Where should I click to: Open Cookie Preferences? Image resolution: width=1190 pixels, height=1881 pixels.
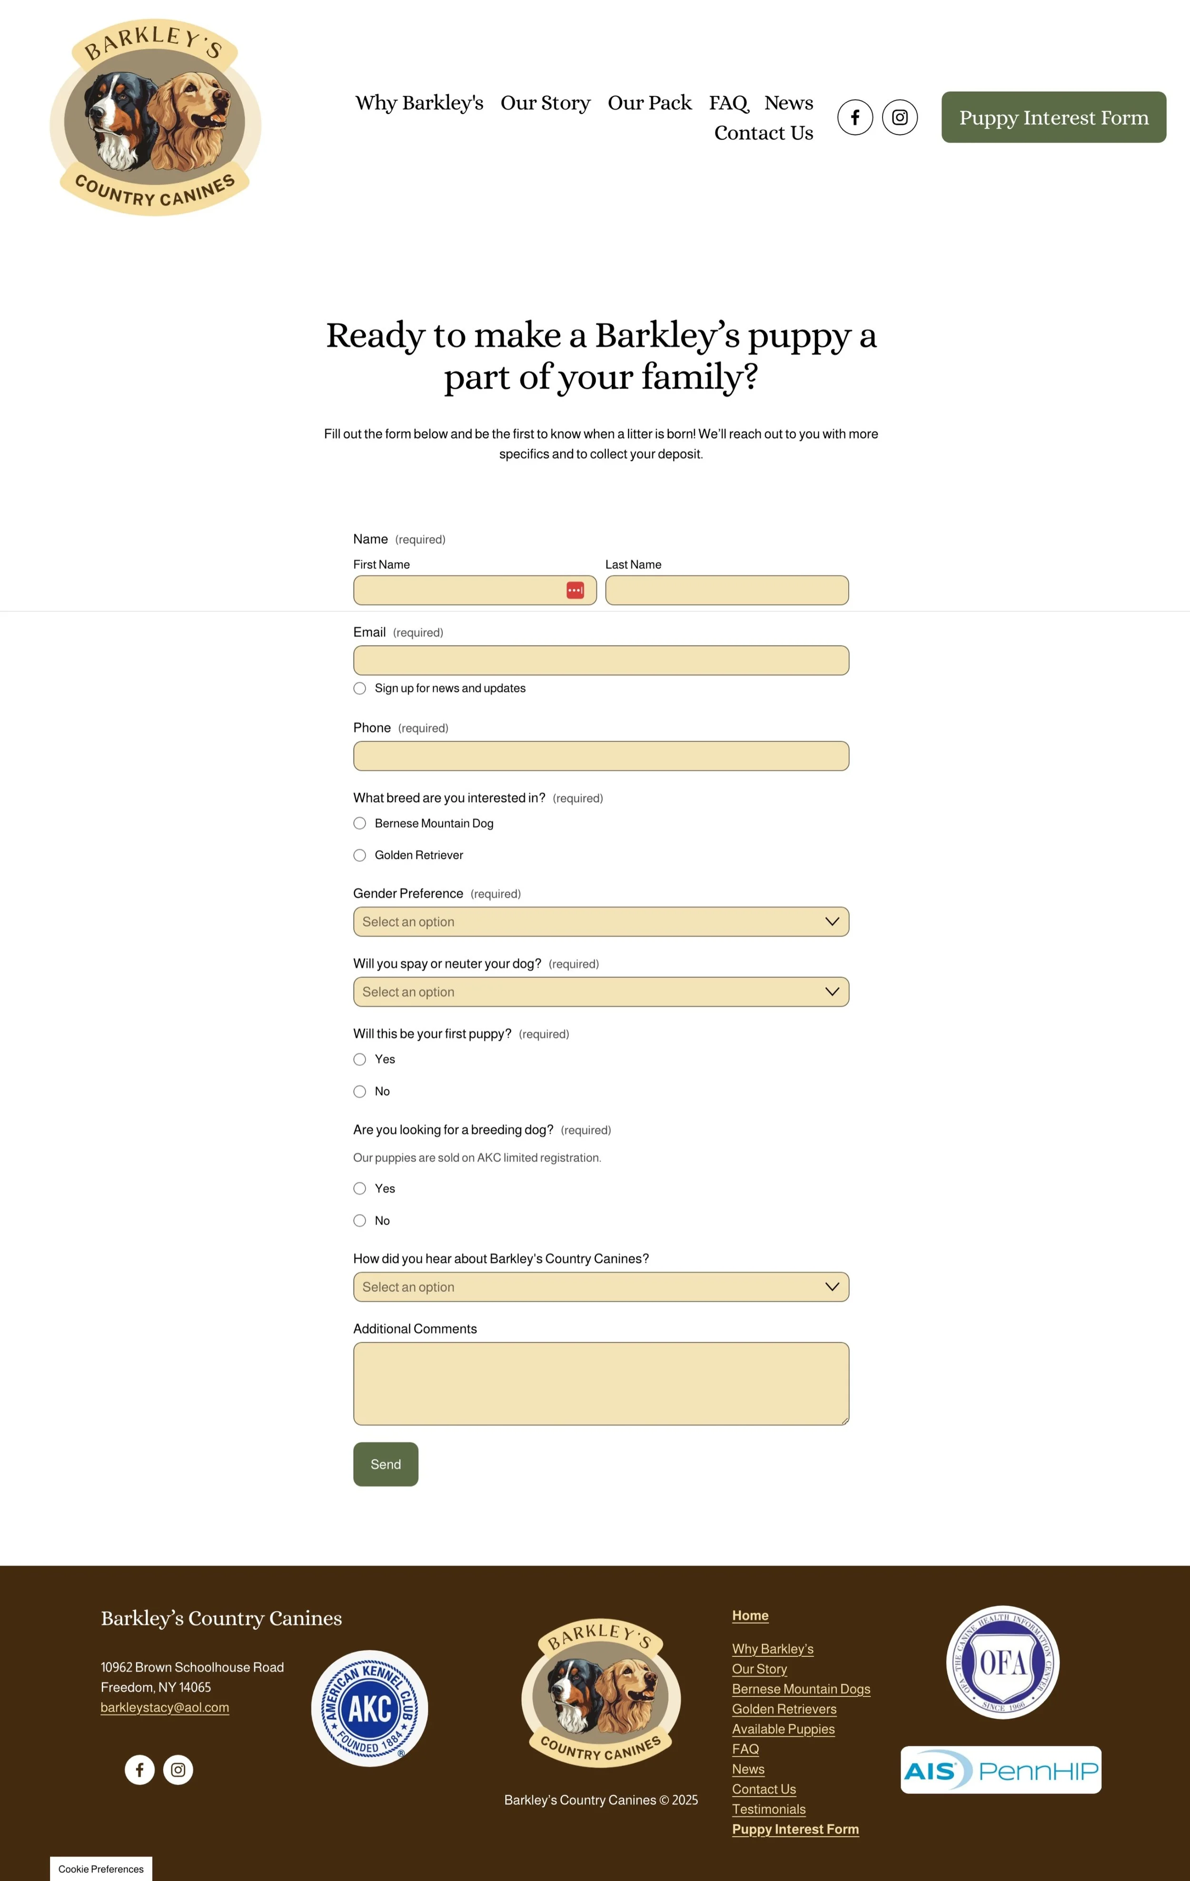(x=101, y=1869)
